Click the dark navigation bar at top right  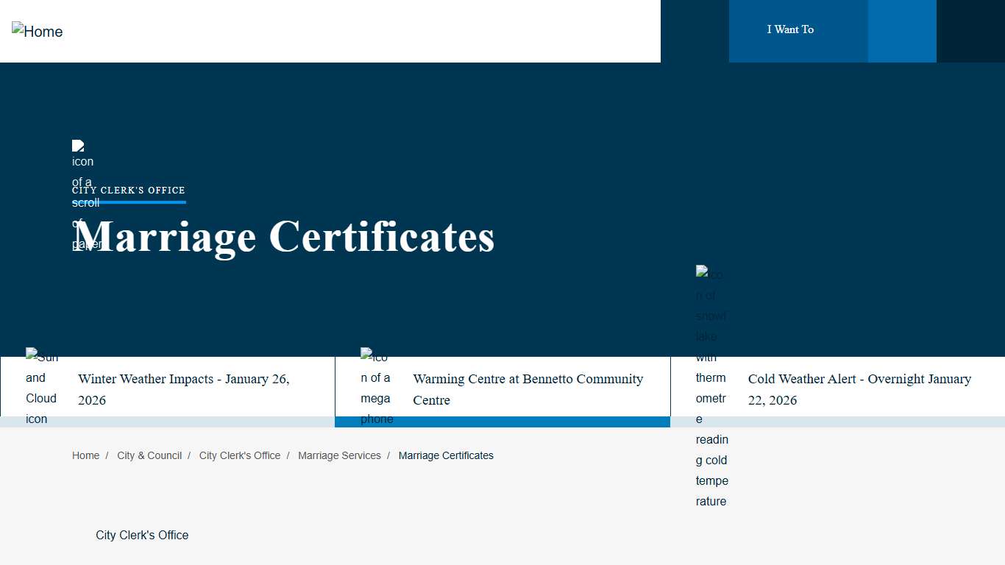[971, 31]
